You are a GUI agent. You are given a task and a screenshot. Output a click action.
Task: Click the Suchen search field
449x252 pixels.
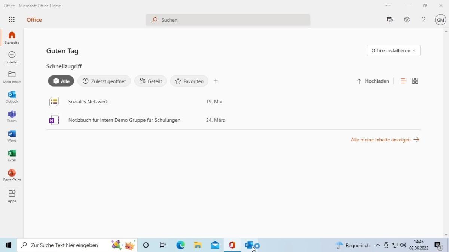tap(228, 20)
